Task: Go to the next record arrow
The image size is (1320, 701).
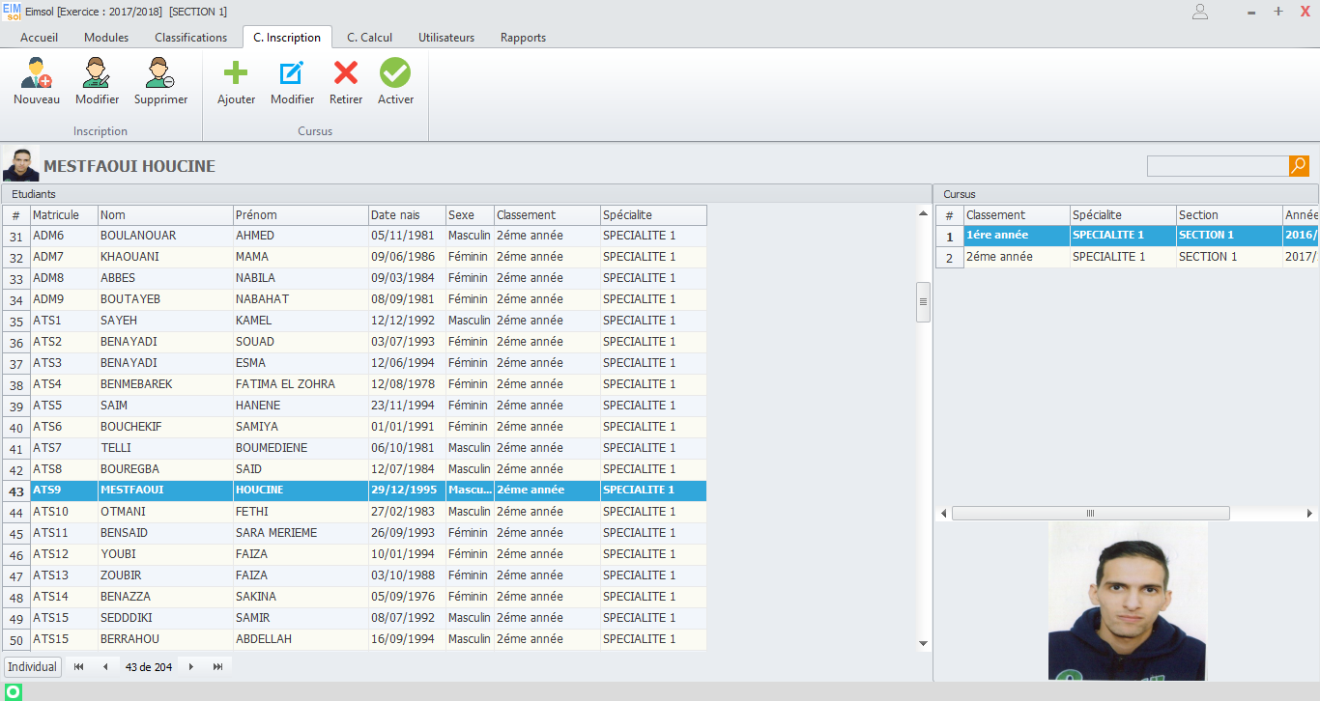Action: (x=191, y=667)
